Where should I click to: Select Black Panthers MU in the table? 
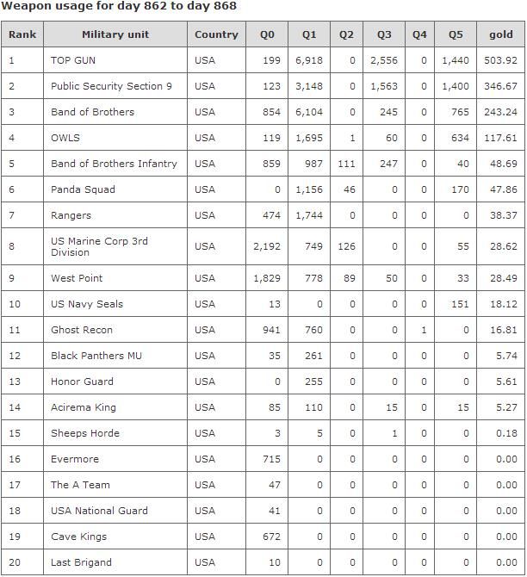point(96,356)
